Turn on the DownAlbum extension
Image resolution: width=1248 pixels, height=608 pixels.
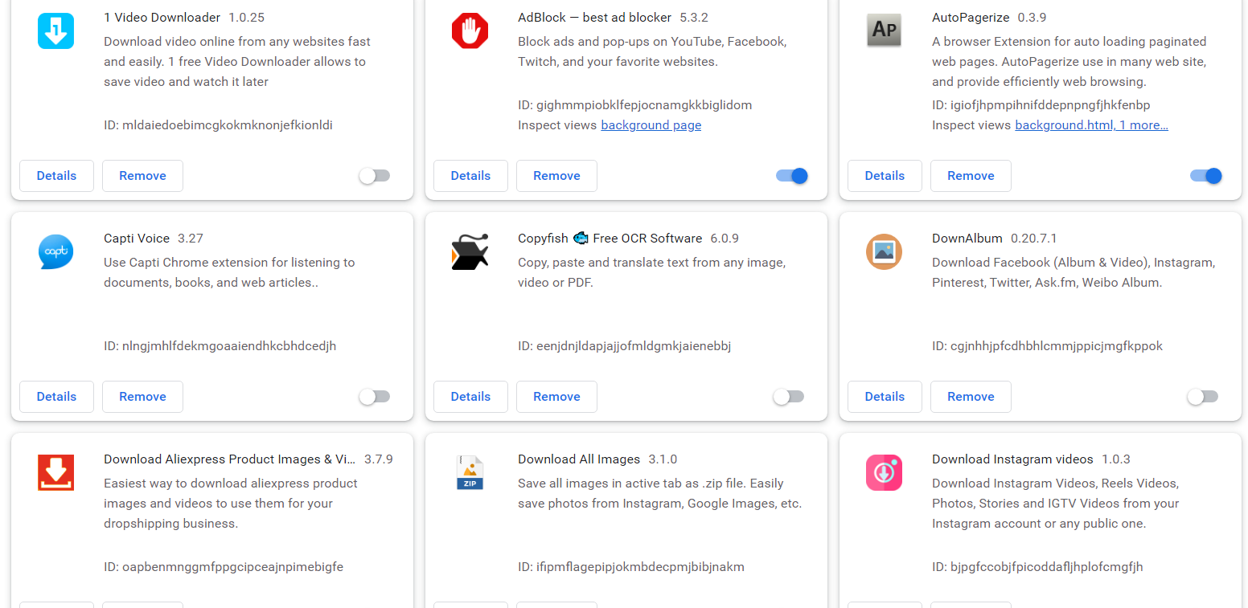click(x=1203, y=397)
